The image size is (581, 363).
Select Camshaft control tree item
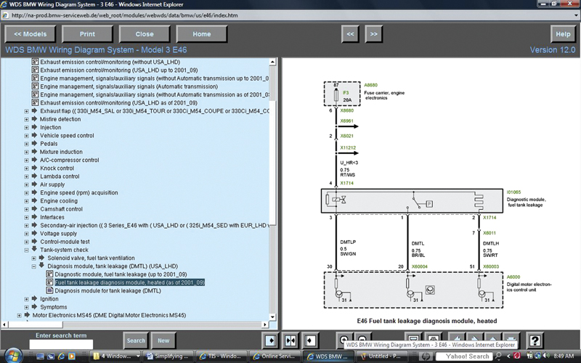tap(62, 209)
